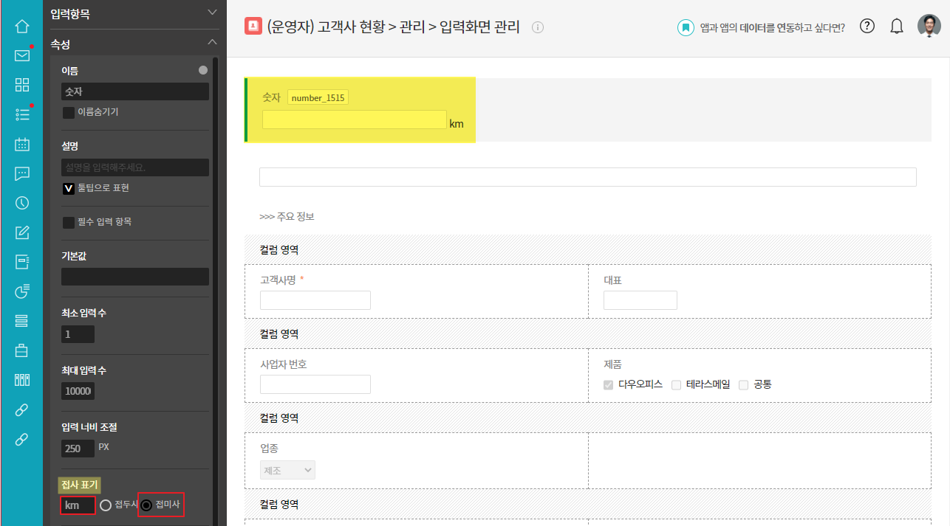The height and width of the screenshot is (526, 950).
Task: Click the home icon in left sidebar
Action: 22,27
